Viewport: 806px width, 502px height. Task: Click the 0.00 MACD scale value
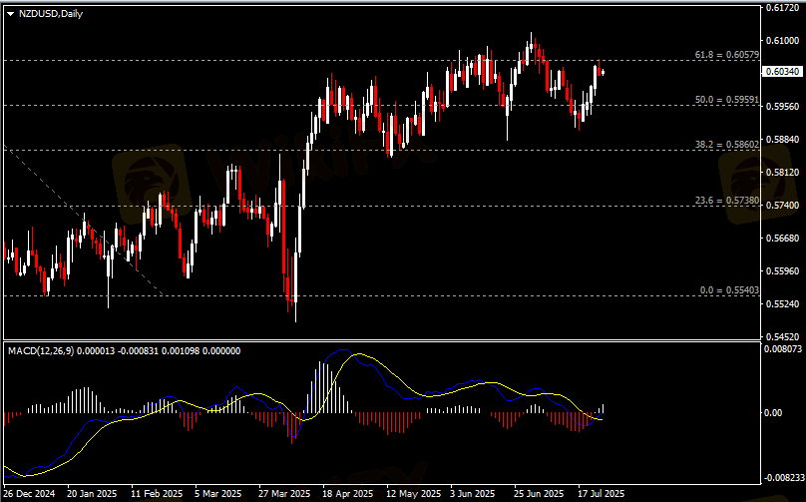pyautogui.click(x=773, y=413)
